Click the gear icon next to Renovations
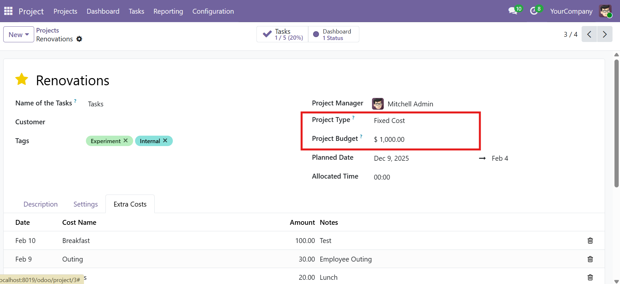Image resolution: width=620 pixels, height=284 pixels. pos(79,39)
